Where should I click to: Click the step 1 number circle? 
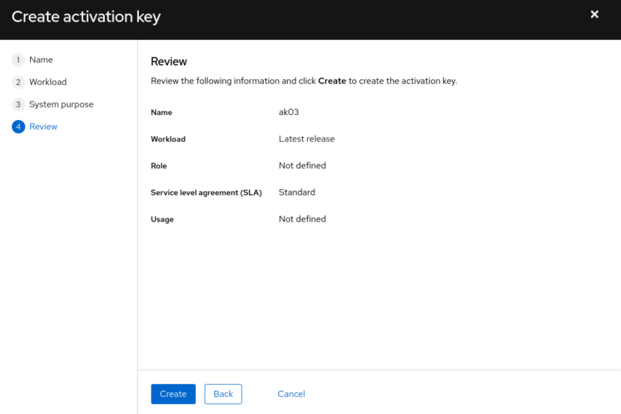coord(18,60)
